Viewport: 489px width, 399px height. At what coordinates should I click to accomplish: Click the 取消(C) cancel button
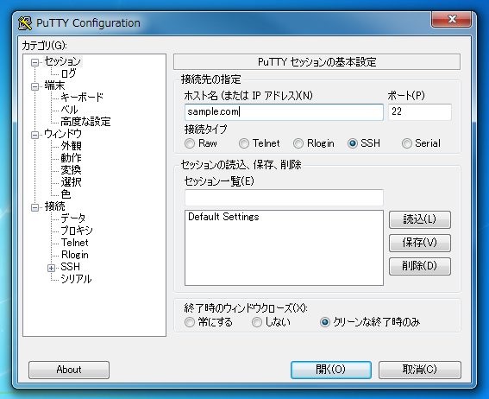click(x=420, y=370)
